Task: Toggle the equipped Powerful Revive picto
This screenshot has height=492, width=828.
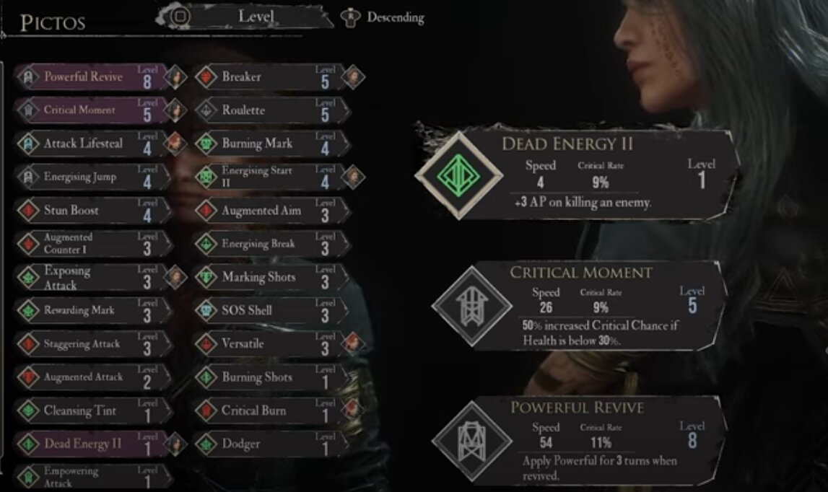Action: (92, 77)
